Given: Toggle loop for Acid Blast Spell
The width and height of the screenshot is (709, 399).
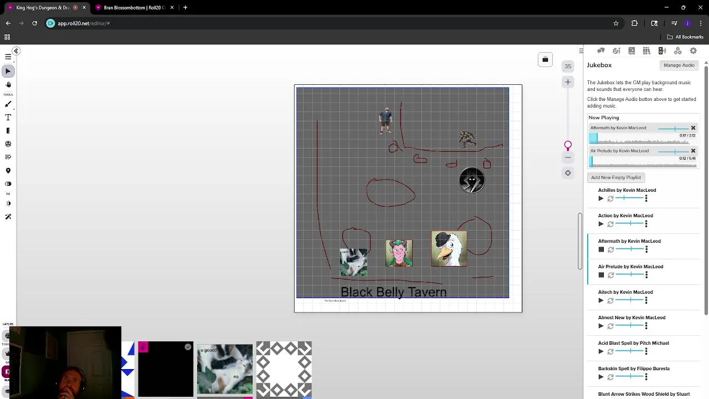Looking at the screenshot, I should [610, 351].
